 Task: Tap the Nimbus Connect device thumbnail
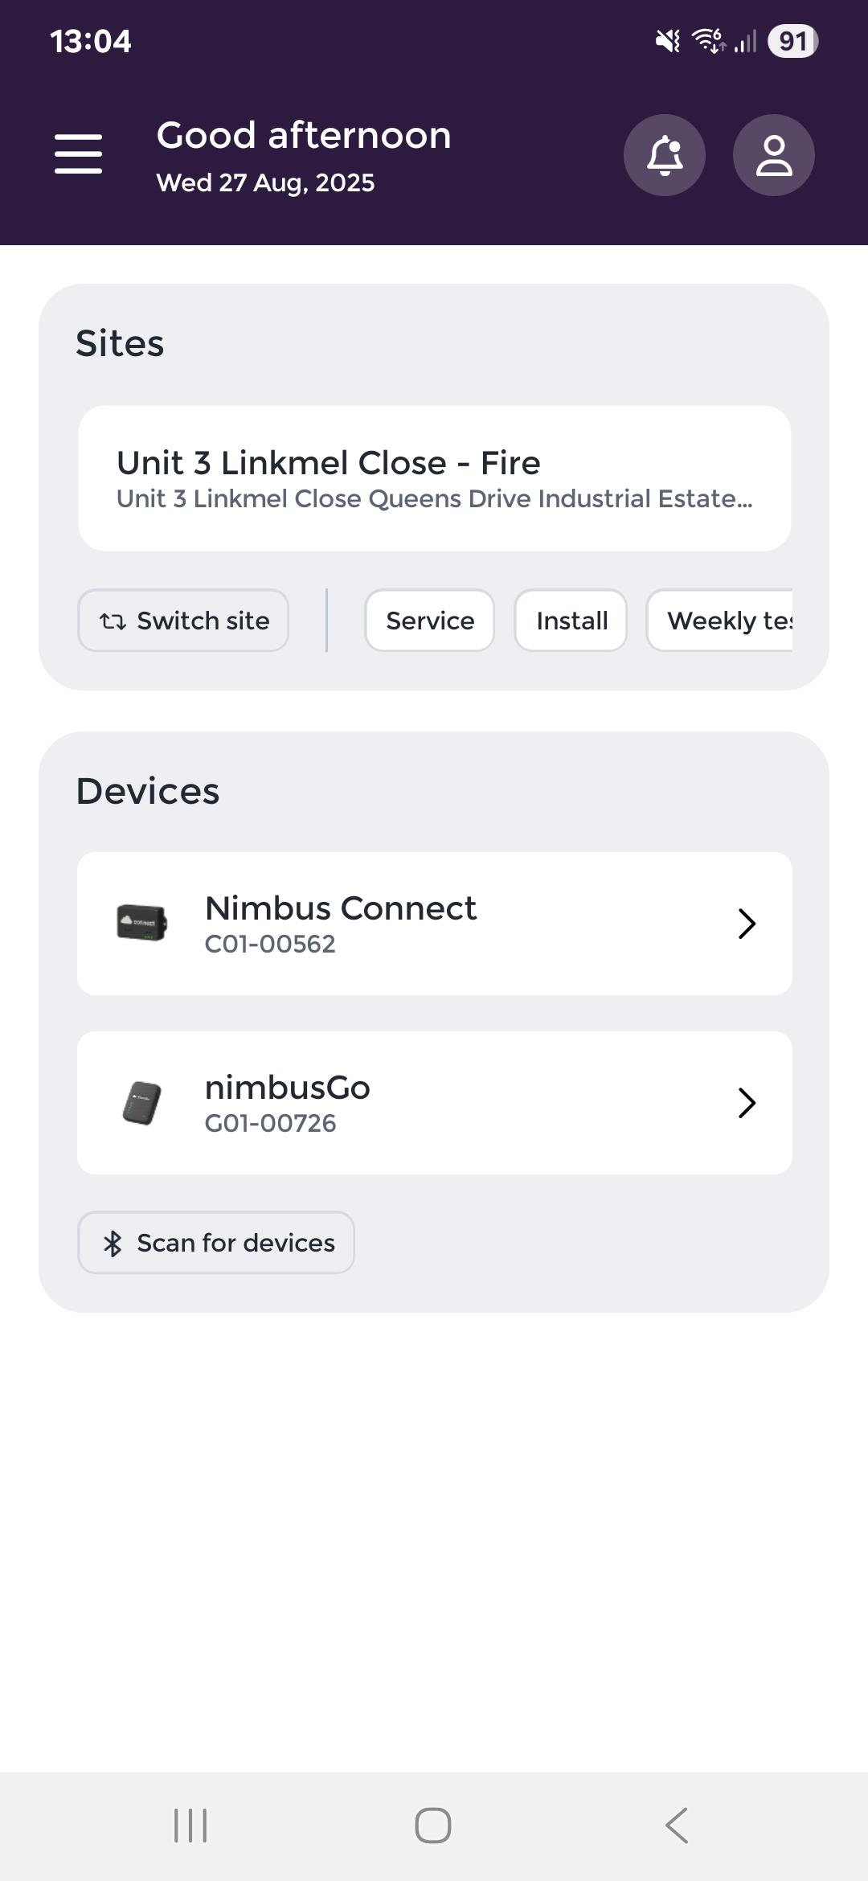point(142,923)
